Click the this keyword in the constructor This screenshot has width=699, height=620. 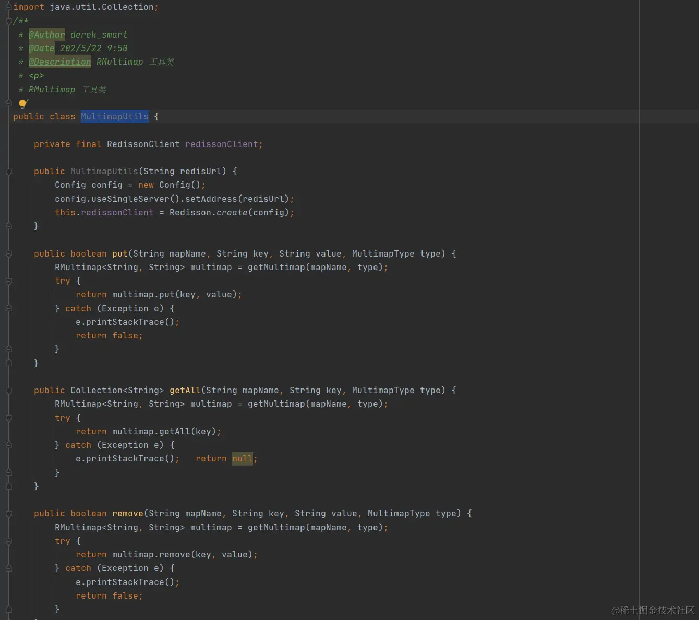65,212
